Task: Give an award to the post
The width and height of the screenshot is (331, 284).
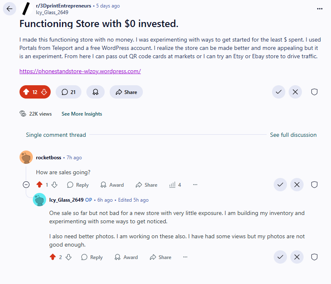Action: 96,92
